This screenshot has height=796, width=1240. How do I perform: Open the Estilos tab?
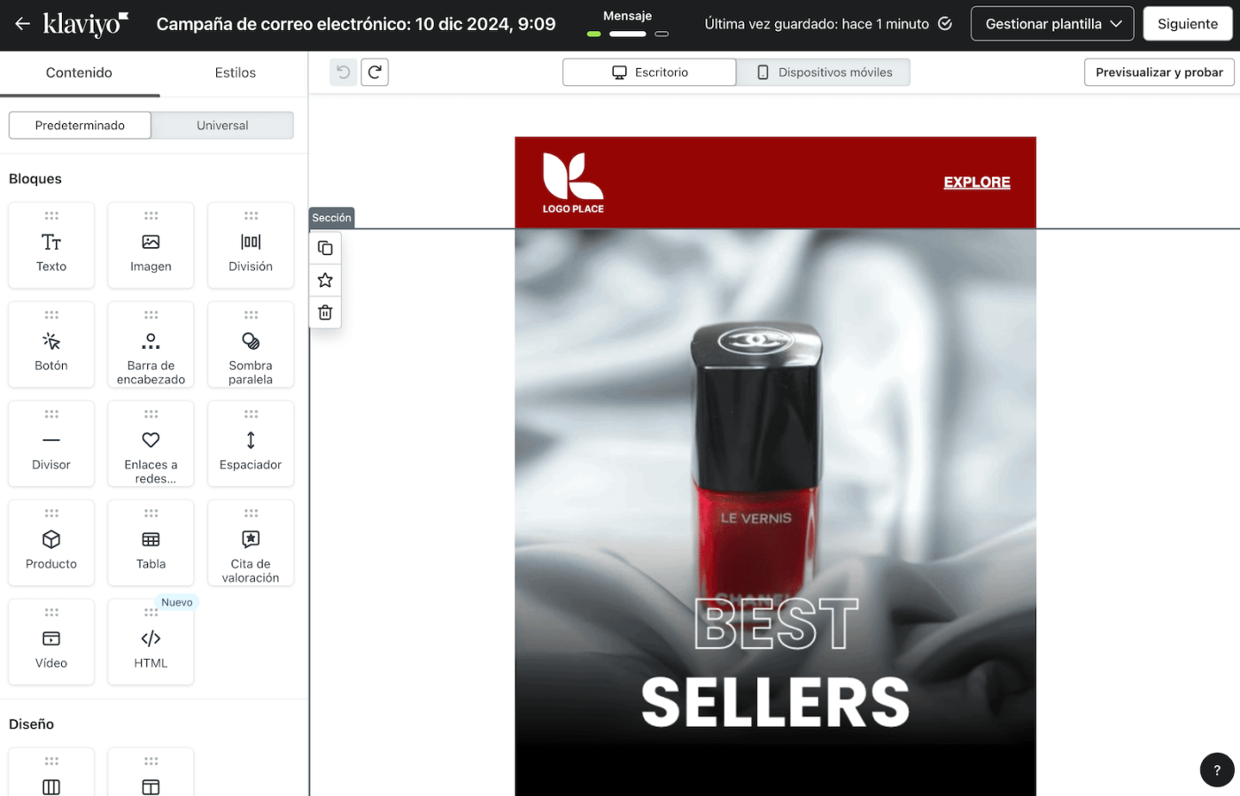click(x=235, y=73)
